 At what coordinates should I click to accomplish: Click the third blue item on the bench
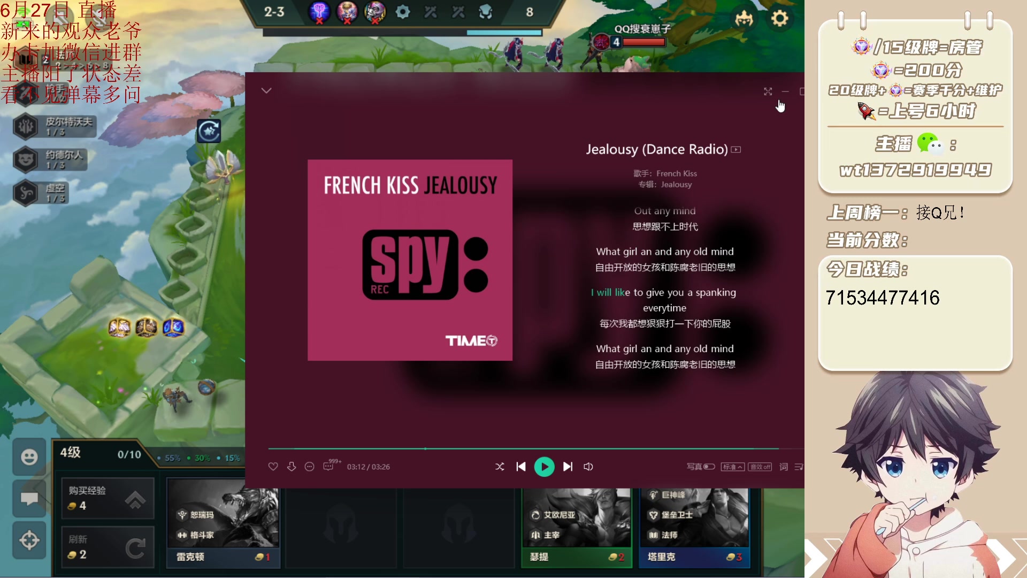click(x=173, y=327)
